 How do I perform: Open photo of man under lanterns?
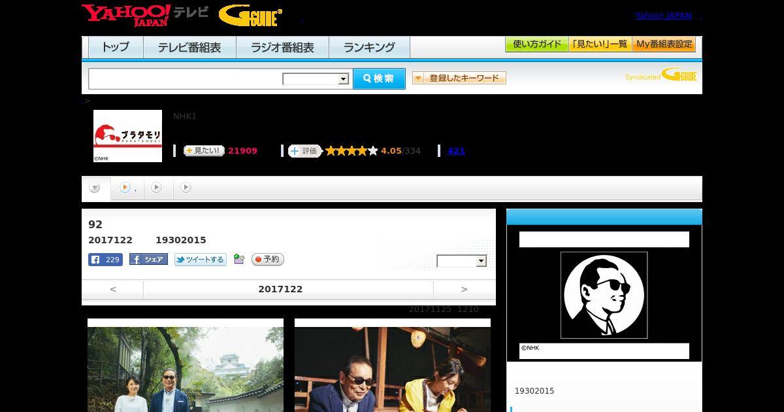pos(393,369)
